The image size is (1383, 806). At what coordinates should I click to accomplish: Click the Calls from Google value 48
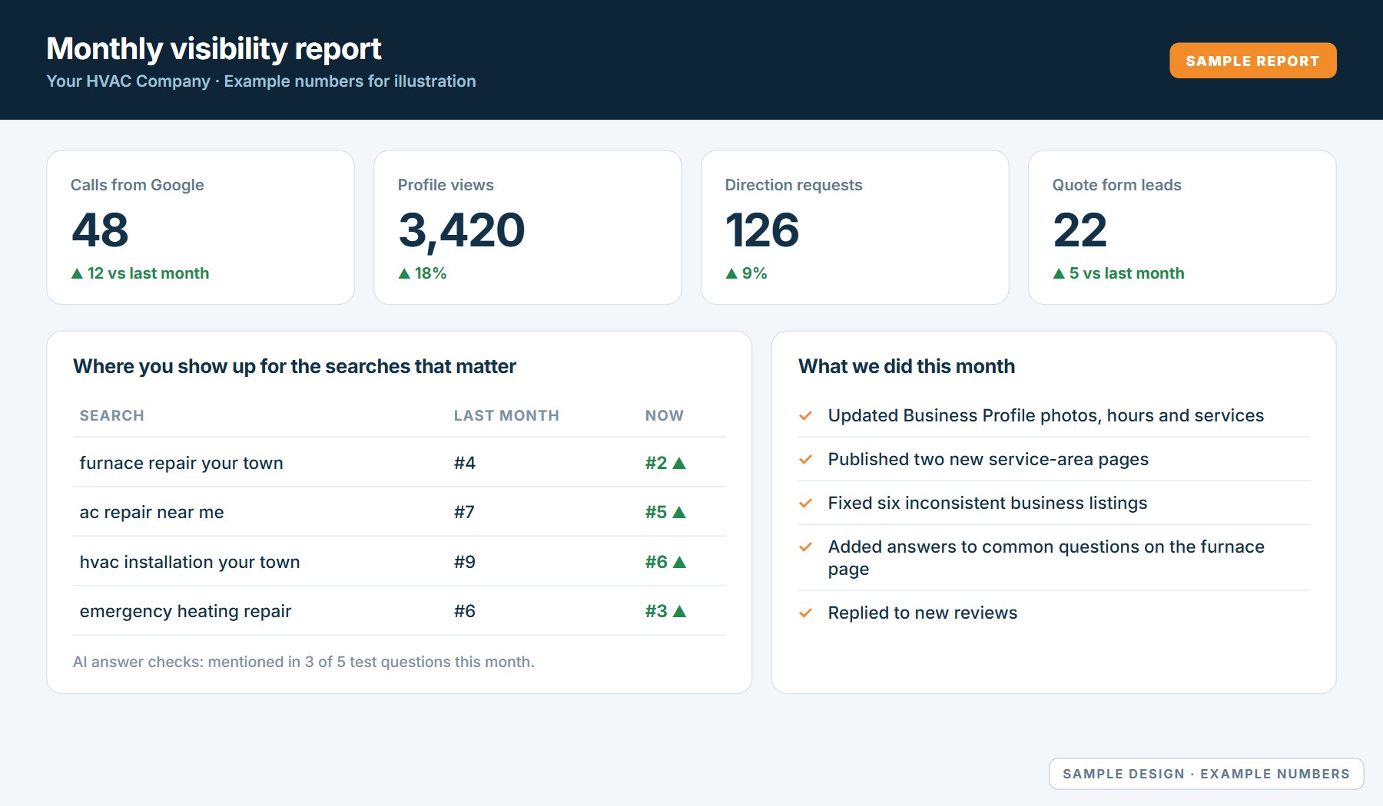[100, 230]
